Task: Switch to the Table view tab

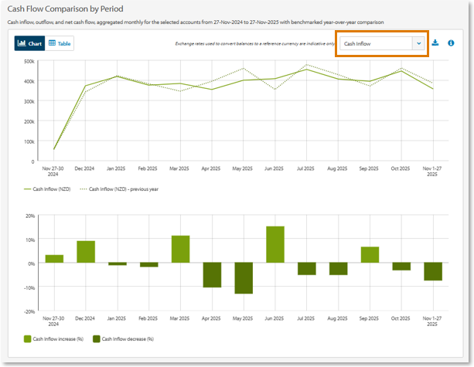Action: (x=60, y=44)
